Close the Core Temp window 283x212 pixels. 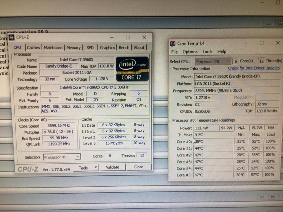[x=278, y=43]
